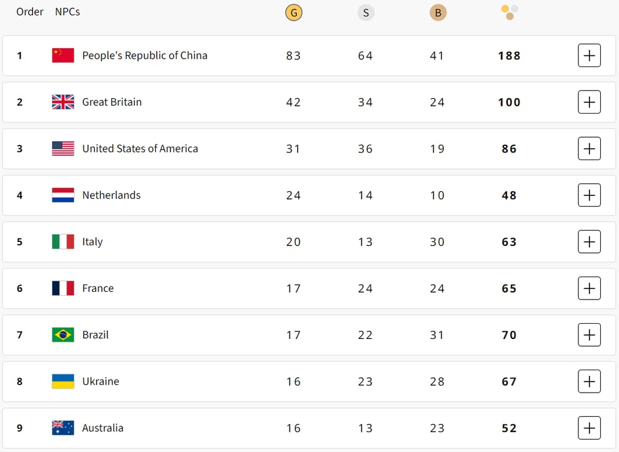Expand the People's Republic of China row
Screen dimensions: 619x452
click(589, 55)
